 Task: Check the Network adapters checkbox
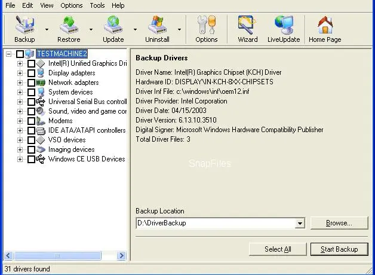tap(31, 82)
